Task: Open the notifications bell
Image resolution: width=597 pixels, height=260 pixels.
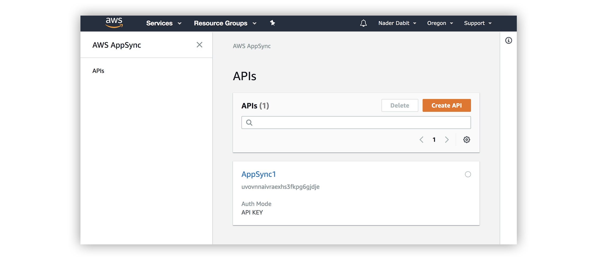Action: tap(363, 23)
